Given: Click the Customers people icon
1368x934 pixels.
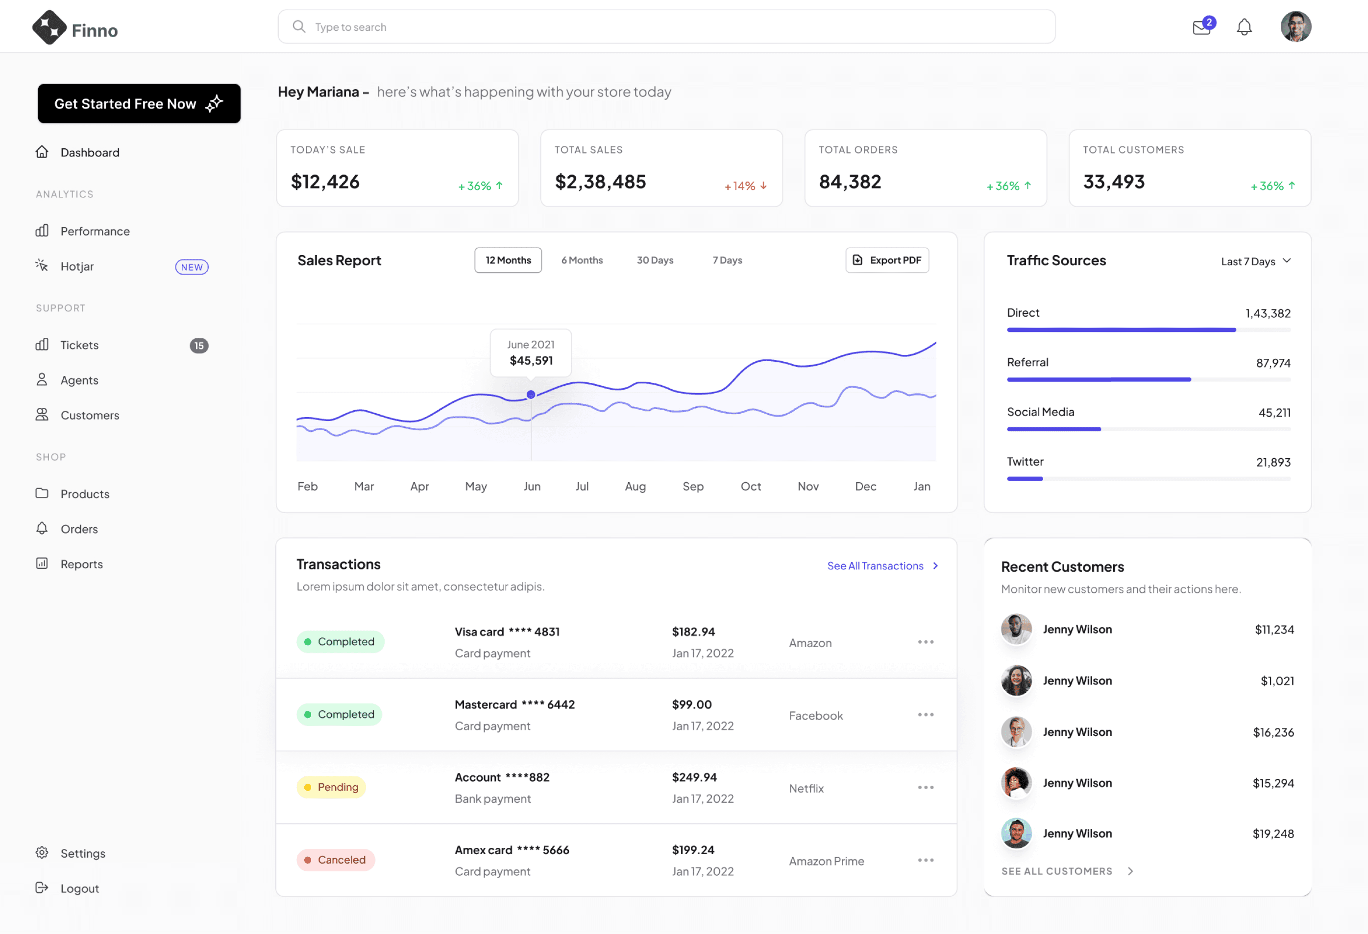Looking at the screenshot, I should pos(42,415).
